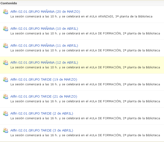Click group icon beside TARDE 19 de MARZO
The width and height of the screenshot is (164, 142).
point(6,80)
